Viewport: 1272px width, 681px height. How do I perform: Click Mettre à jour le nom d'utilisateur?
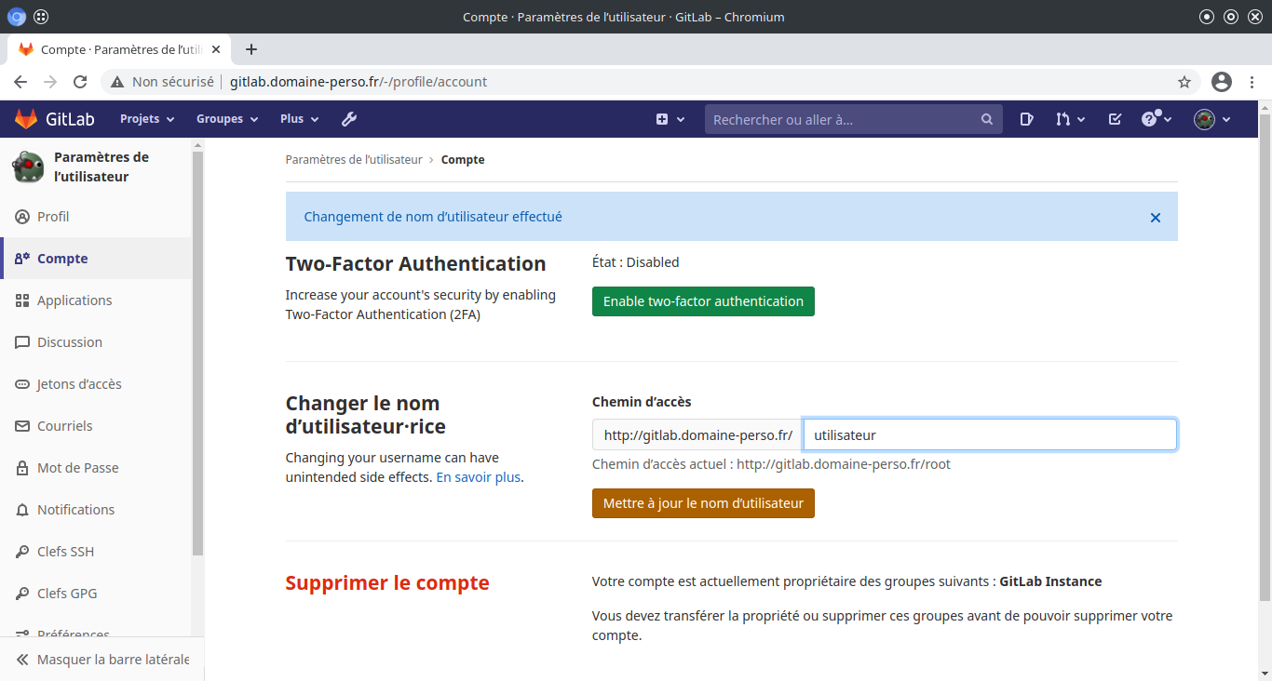click(x=703, y=503)
